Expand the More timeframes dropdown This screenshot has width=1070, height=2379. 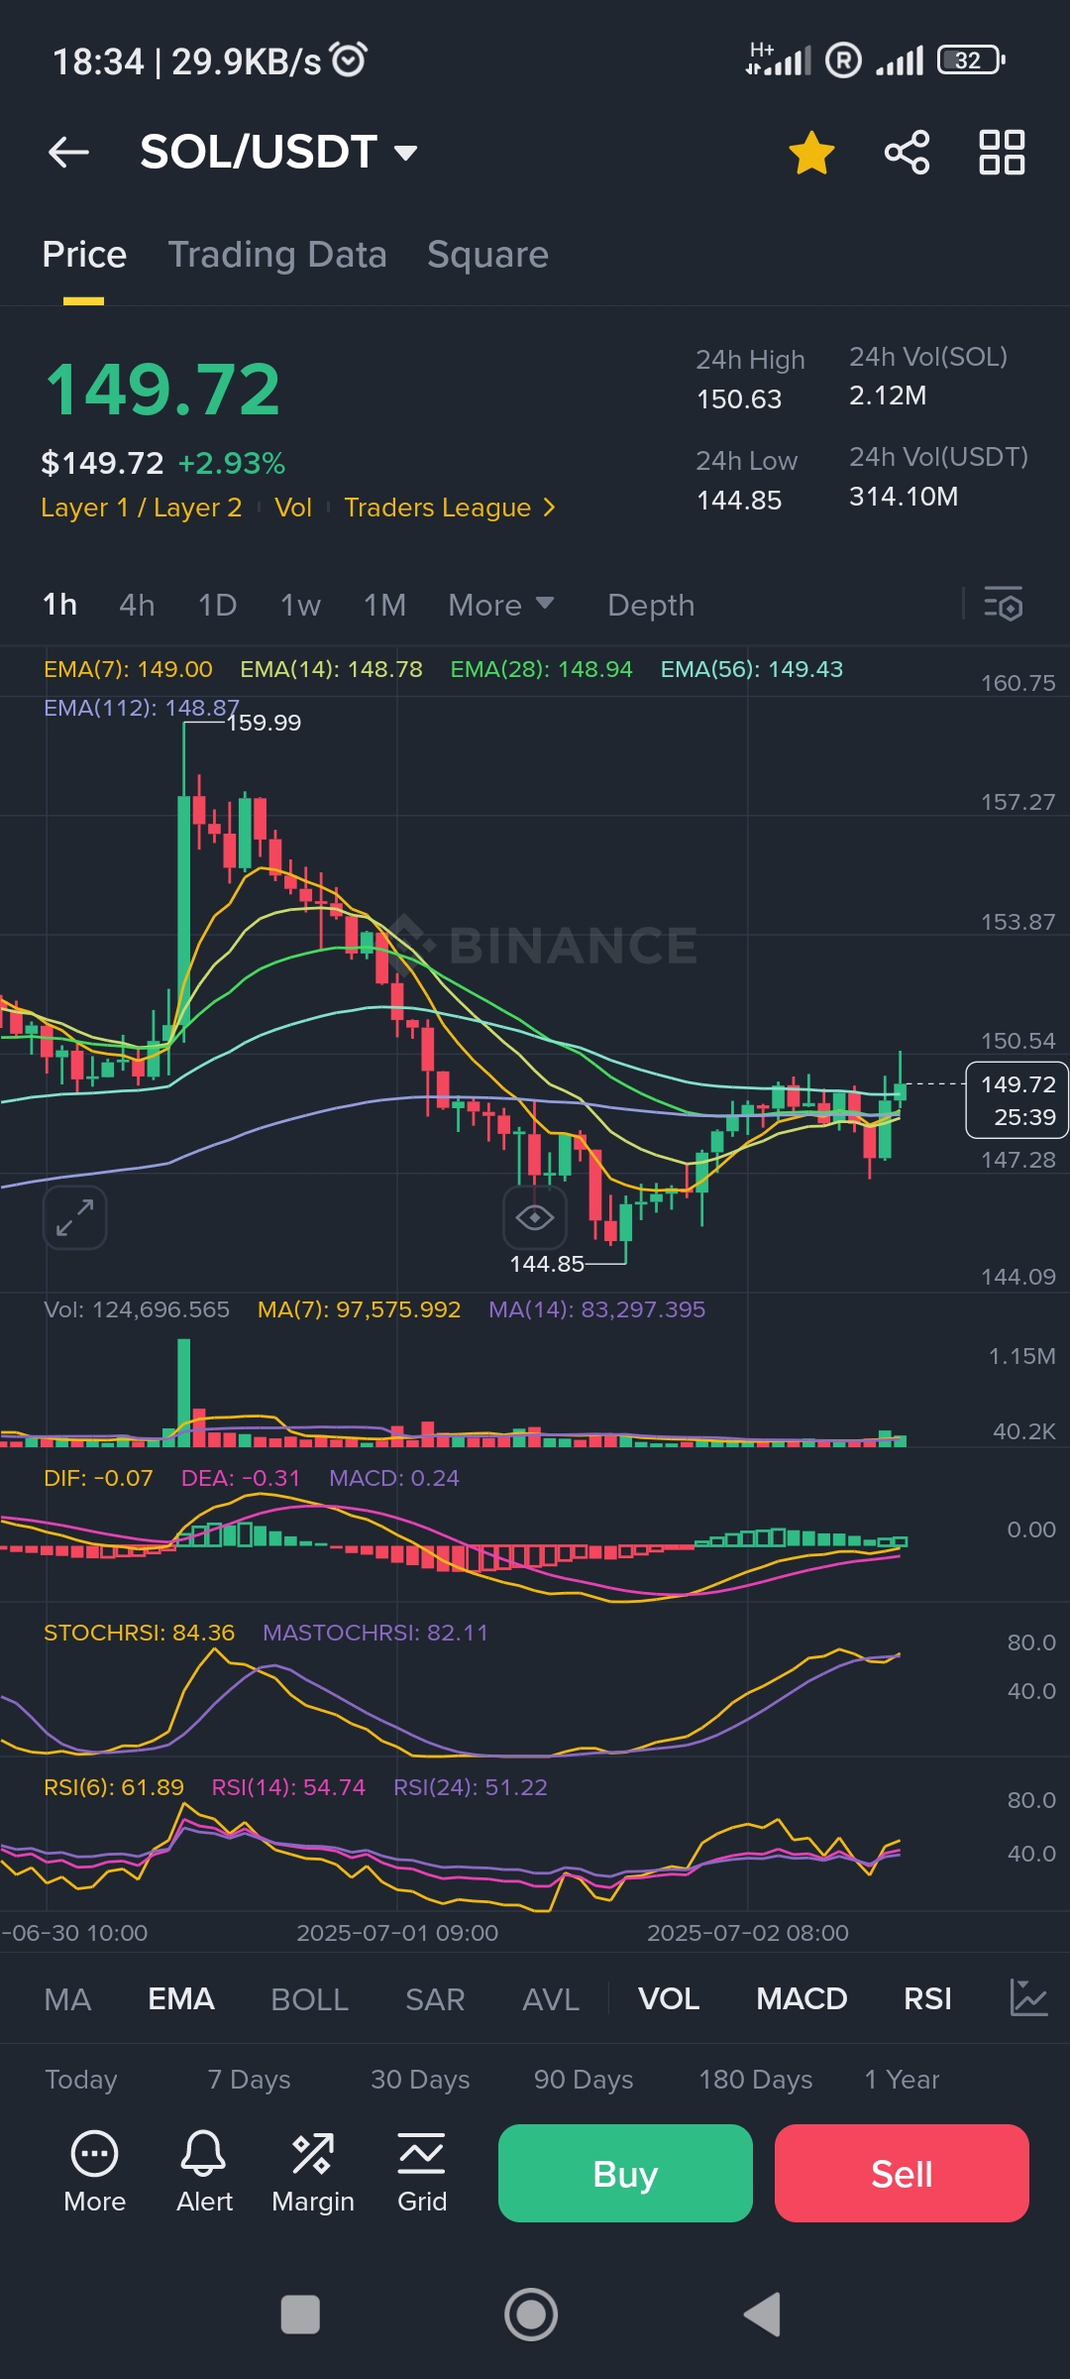(x=500, y=605)
